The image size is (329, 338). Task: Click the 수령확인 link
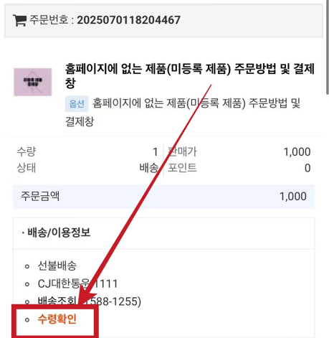tap(57, 319)
